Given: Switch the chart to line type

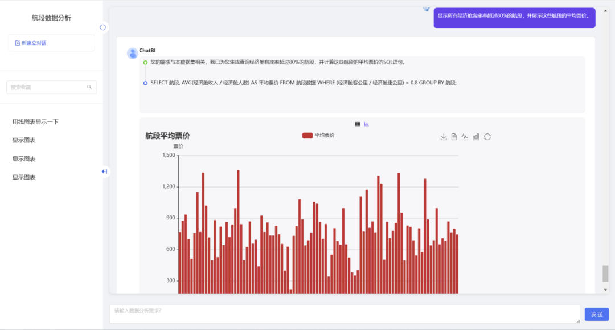Looking at the screenshot, I should coord(465,137).
